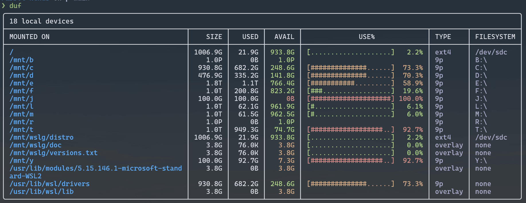Click the 100.0% usage value
Screen dimensions: 526x203
pos(411,99)
